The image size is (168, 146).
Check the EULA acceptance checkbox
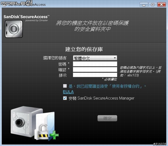click(x=65, y=86)
